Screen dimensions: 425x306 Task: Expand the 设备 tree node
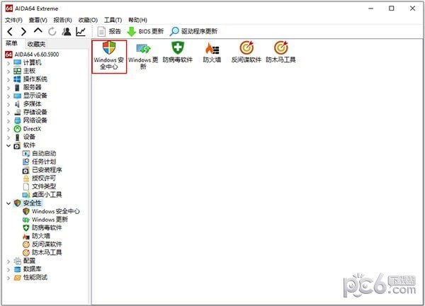(8, 137)
